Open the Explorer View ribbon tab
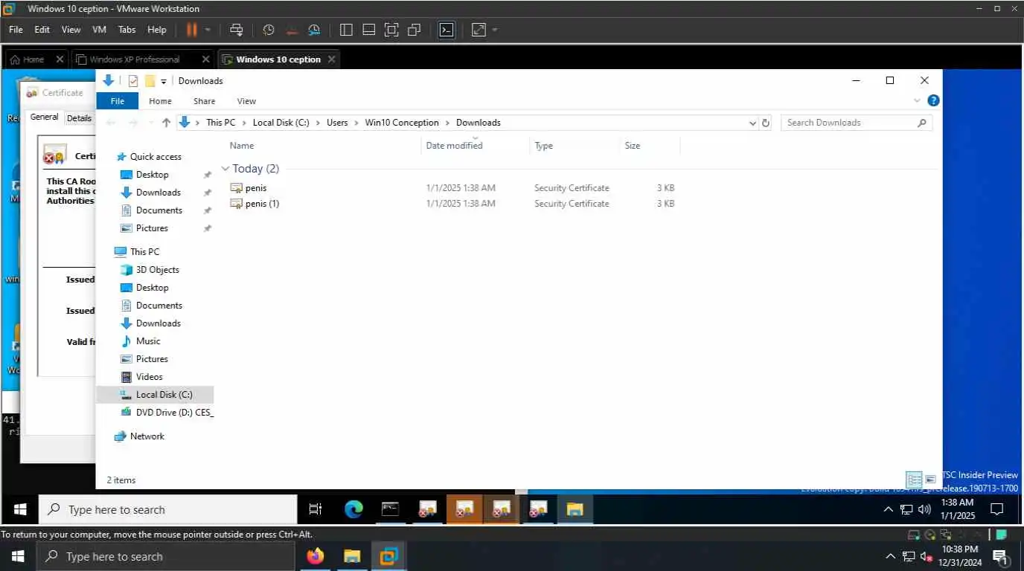This screenshot has width=1024, height=571. [x=246, y=101]
